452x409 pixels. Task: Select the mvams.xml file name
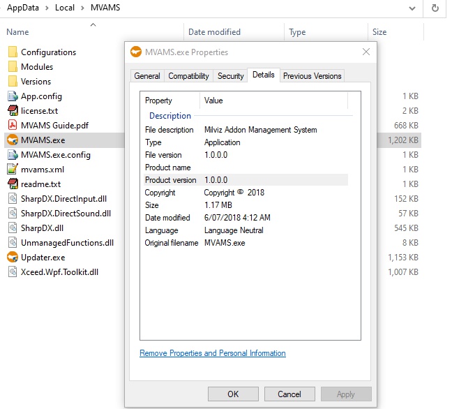[x=43, y=170]
